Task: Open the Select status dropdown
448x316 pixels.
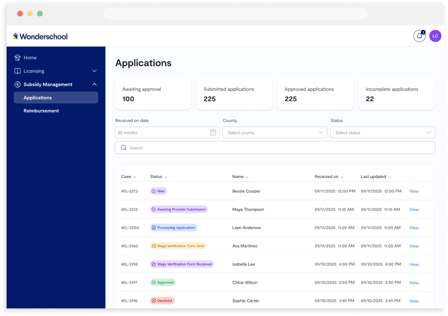Action: coord(383,132)
